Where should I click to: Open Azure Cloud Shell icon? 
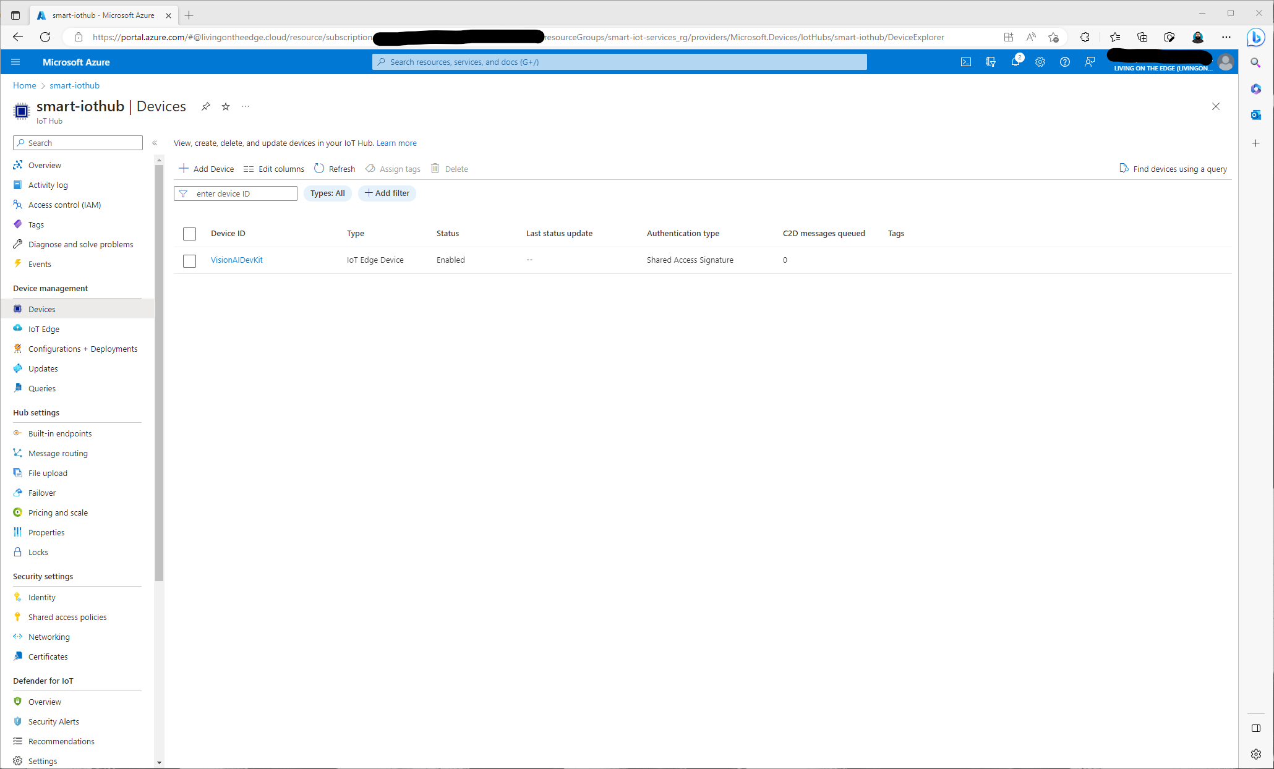tap(965, 62)
